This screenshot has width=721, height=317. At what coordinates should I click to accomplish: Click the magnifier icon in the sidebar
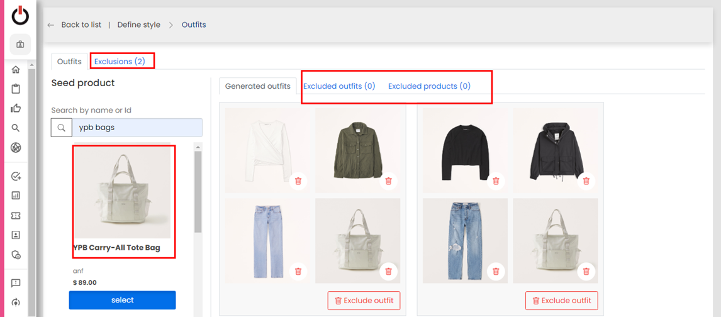pos(16,128)
